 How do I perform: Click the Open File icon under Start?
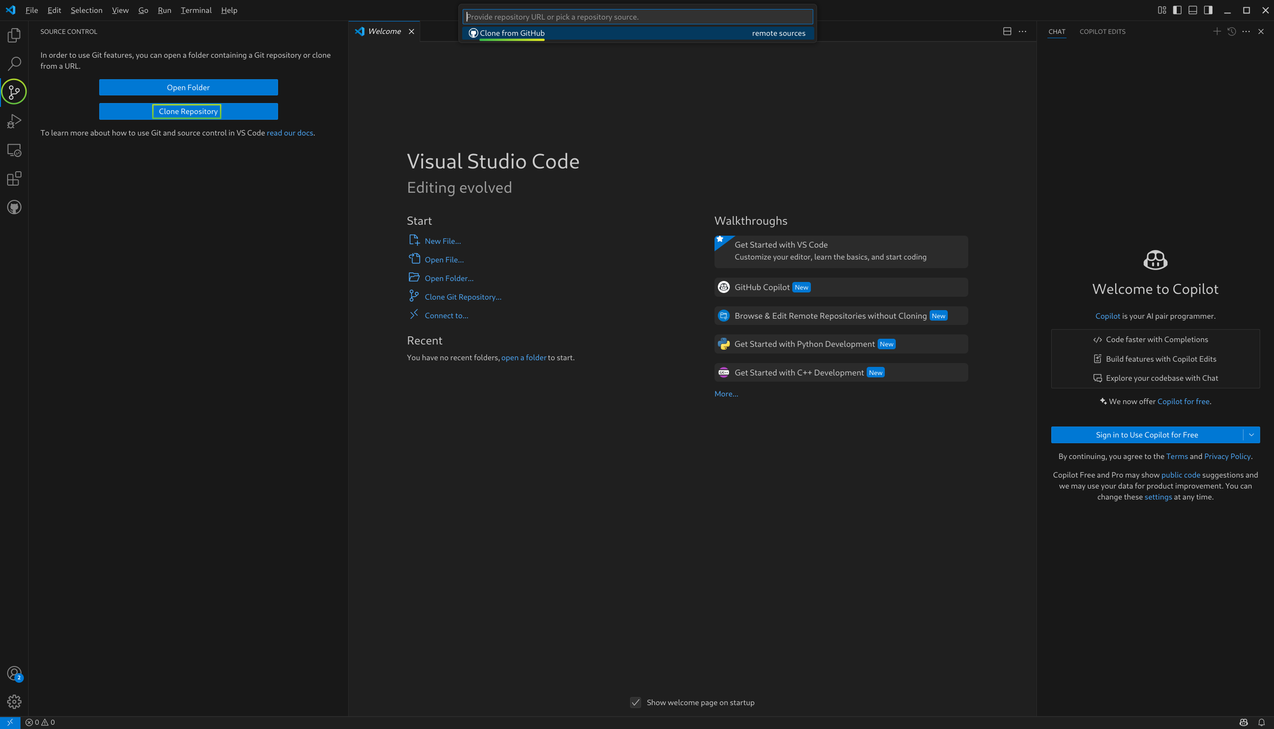tap(414, 259)
